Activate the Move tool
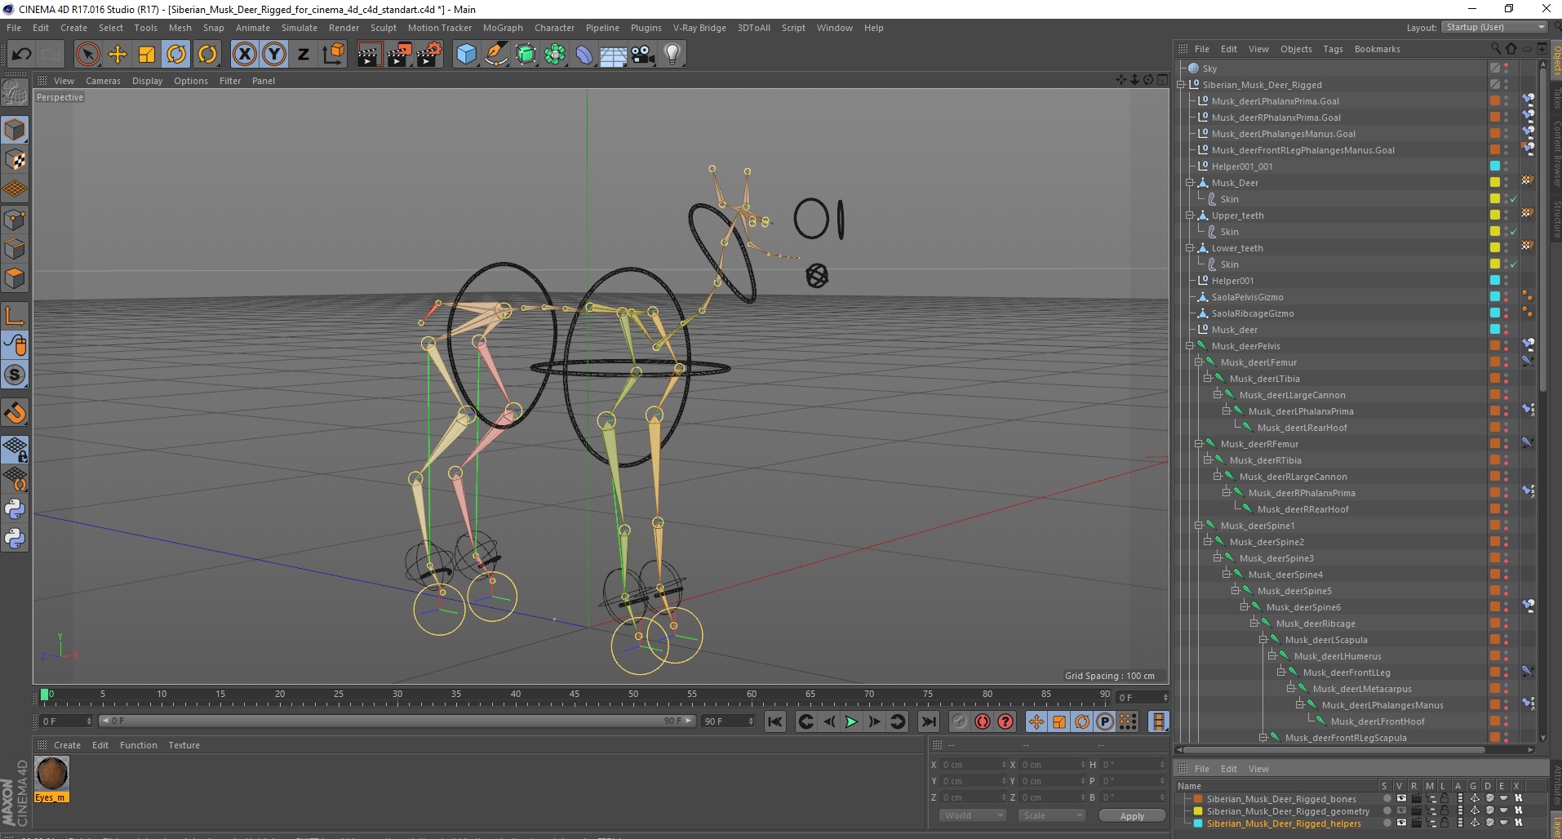This screenshot has width=1562, height=839. pyautogui.click(x=118, y=54)
